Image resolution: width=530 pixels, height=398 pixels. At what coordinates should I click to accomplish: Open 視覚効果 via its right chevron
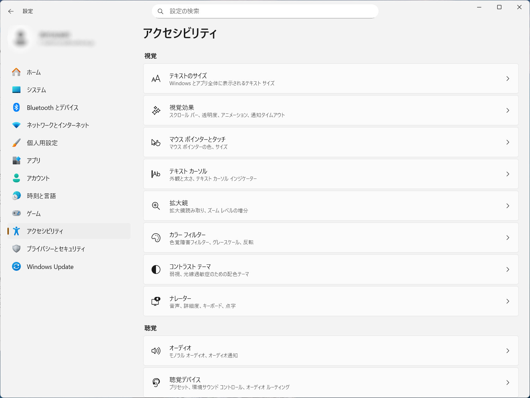(x=508, y=110)
